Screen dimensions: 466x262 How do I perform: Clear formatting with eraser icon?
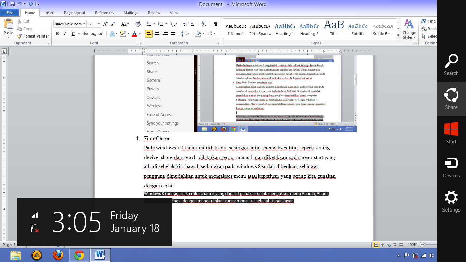pyautogui.click(x=138, y=24)
